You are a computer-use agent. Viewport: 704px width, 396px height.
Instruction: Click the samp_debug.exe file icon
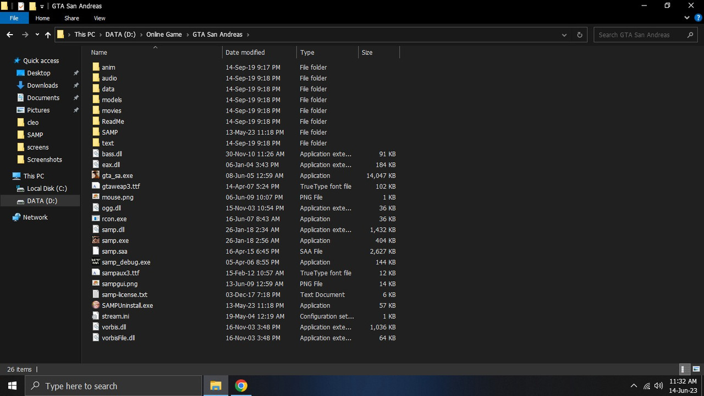96,262
